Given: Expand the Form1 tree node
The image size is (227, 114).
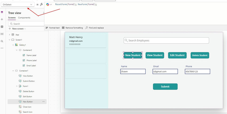Looking at the screenshot, I should (x=17, y=86).
